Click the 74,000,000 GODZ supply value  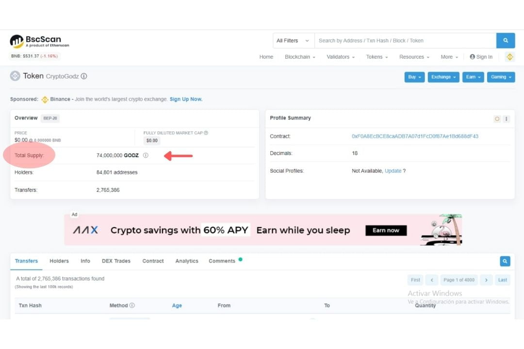(117, 155)
